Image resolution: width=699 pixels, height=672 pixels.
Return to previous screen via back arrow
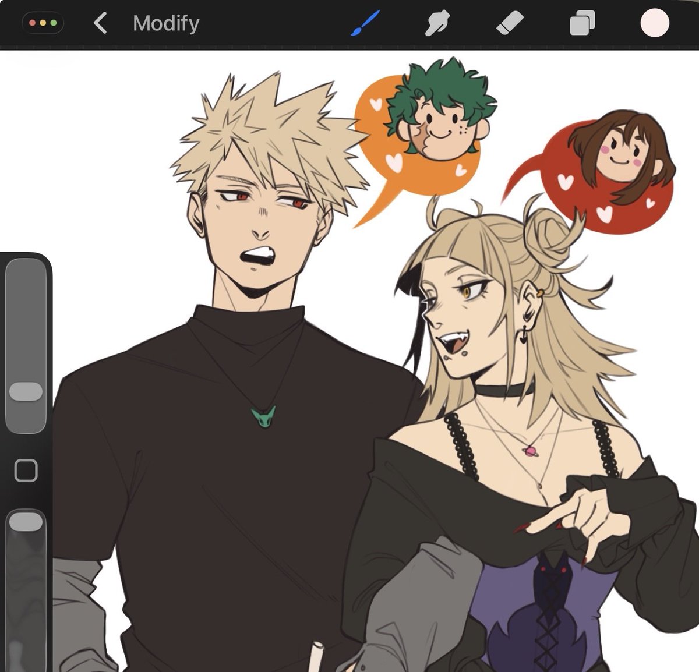pos(99,23)
